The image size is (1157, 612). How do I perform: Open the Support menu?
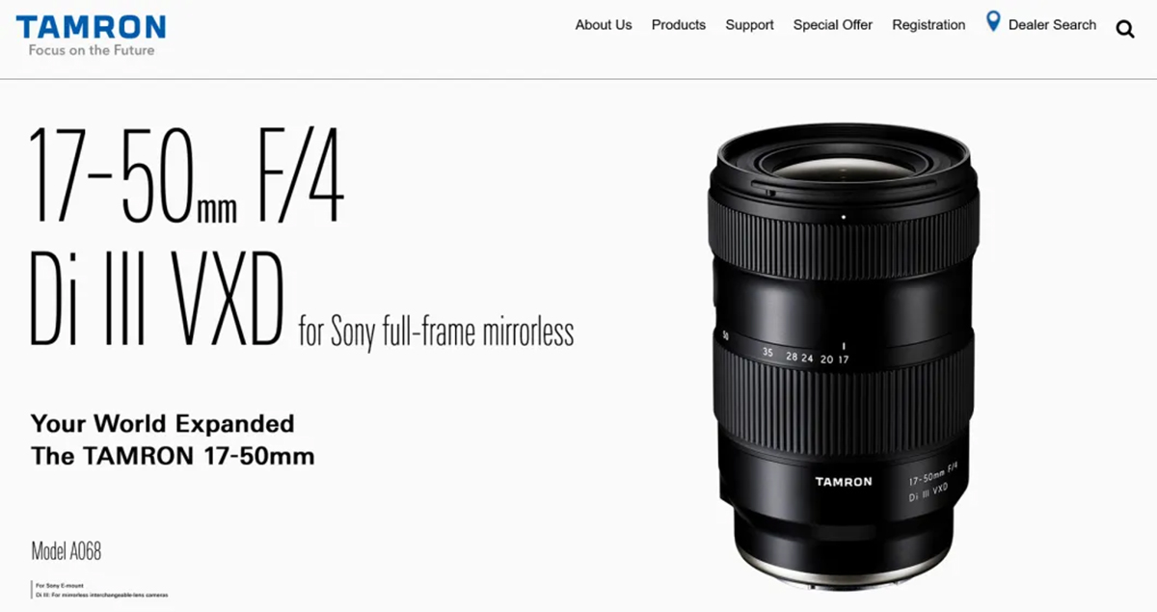(x=749, y=25)
